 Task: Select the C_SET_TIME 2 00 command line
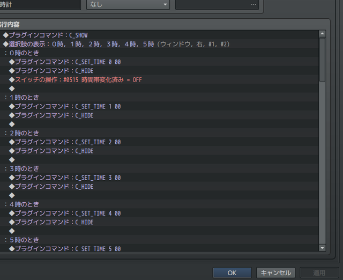159,142
